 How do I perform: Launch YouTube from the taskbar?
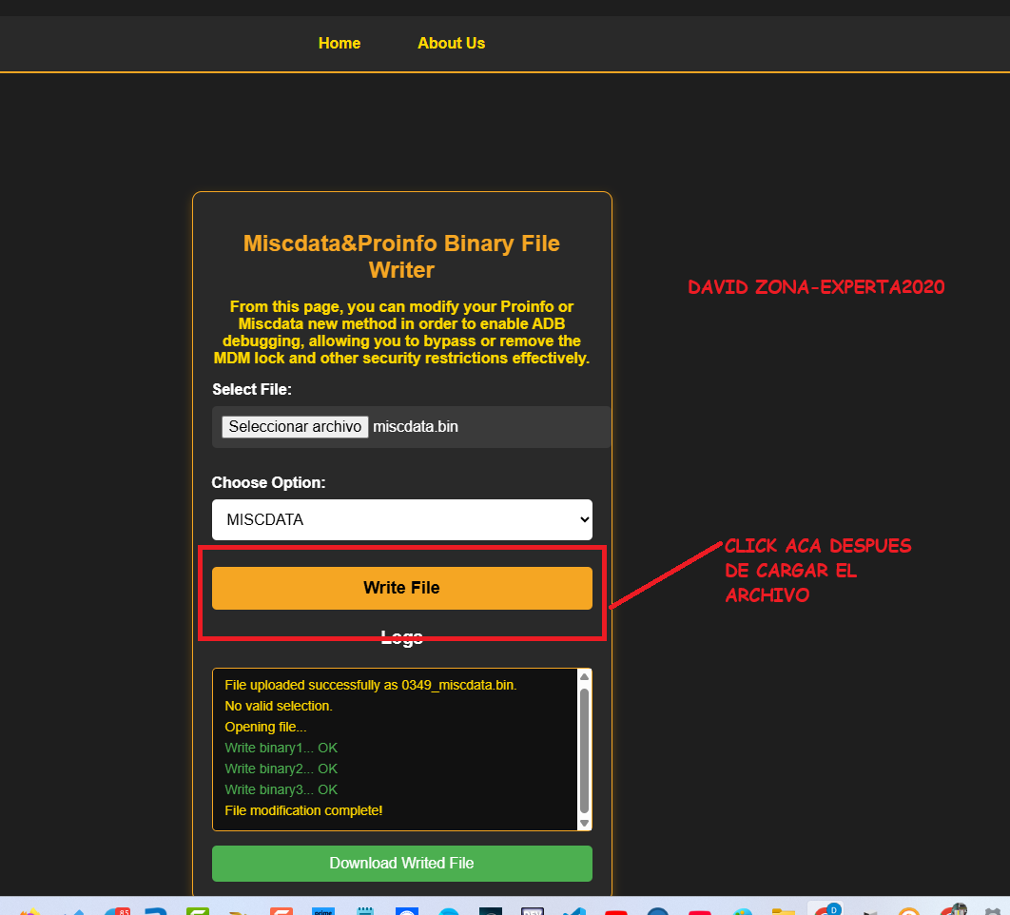pos(615,910)
